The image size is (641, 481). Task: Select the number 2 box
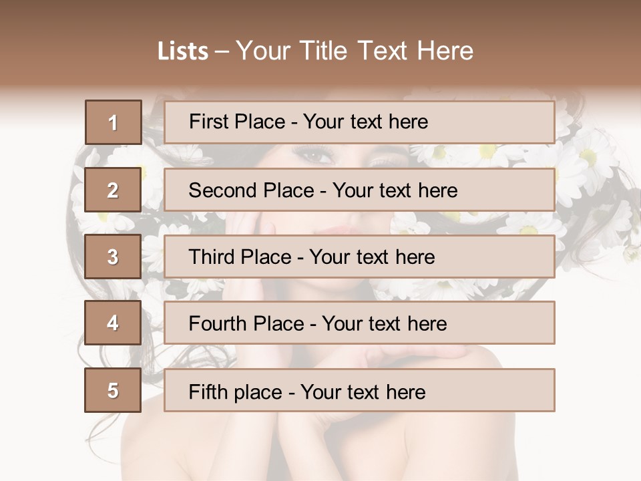tap(113, 190)
